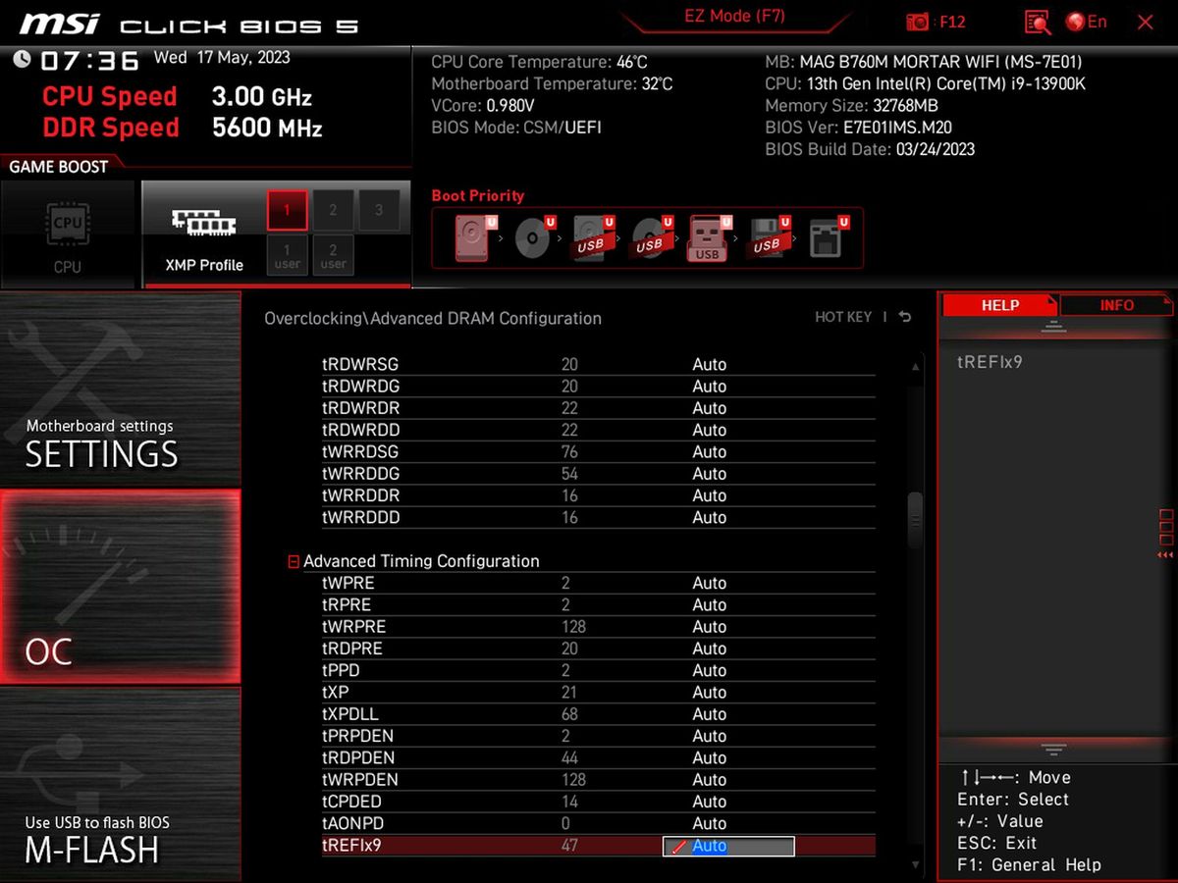1178x883 pixels.
Task: Click the scroll up arrow of settings list
Action: (915, 366)
